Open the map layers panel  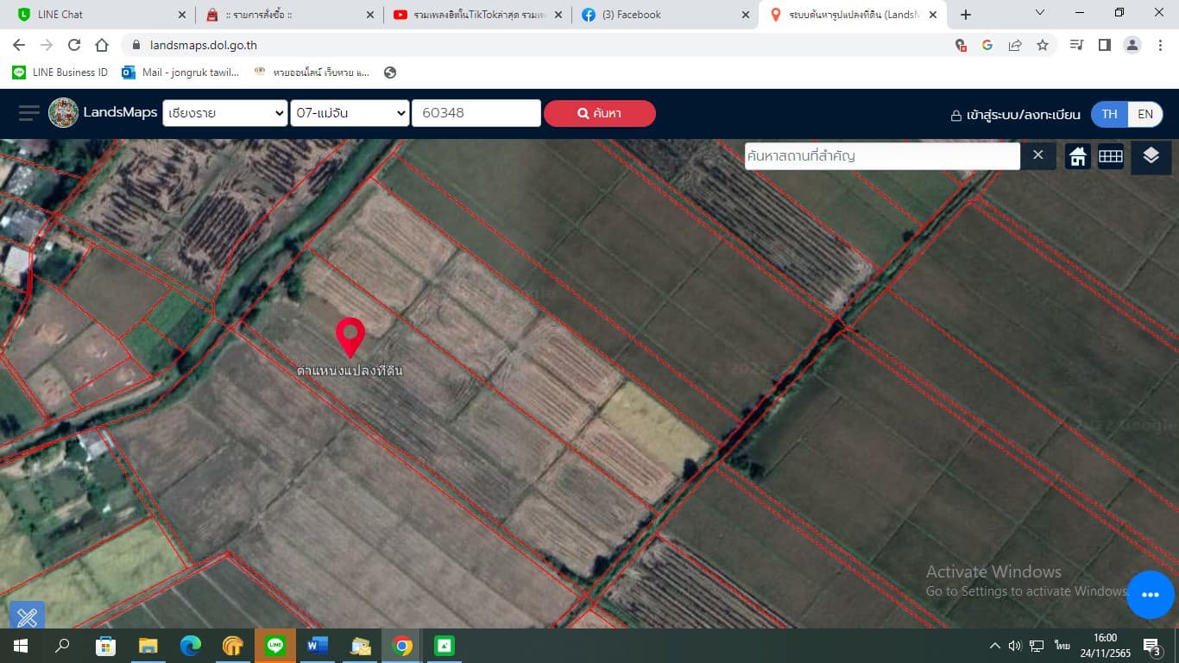click(1151, 156)
